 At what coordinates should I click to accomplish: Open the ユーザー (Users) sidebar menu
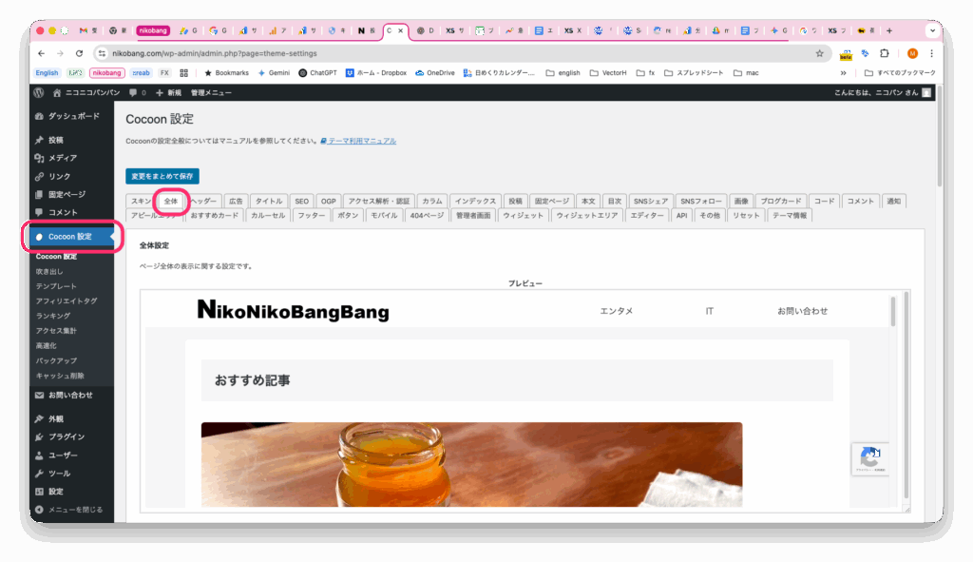(63, 455)
